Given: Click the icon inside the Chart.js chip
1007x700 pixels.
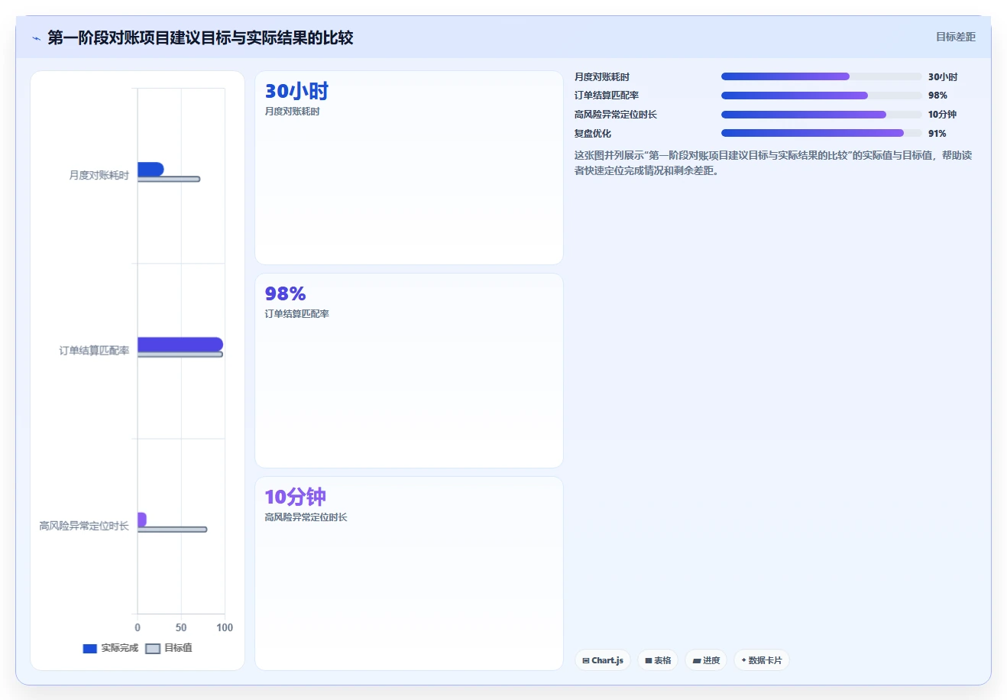Looking at the screenshot, I should click(x=586, y=661).
